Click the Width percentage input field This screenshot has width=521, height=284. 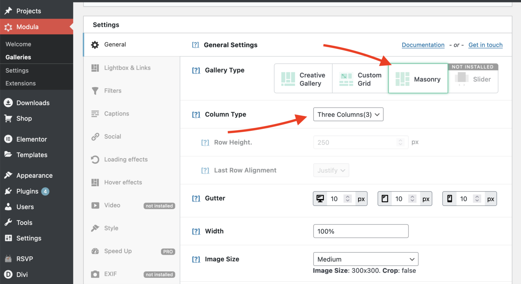coord(361,231)
